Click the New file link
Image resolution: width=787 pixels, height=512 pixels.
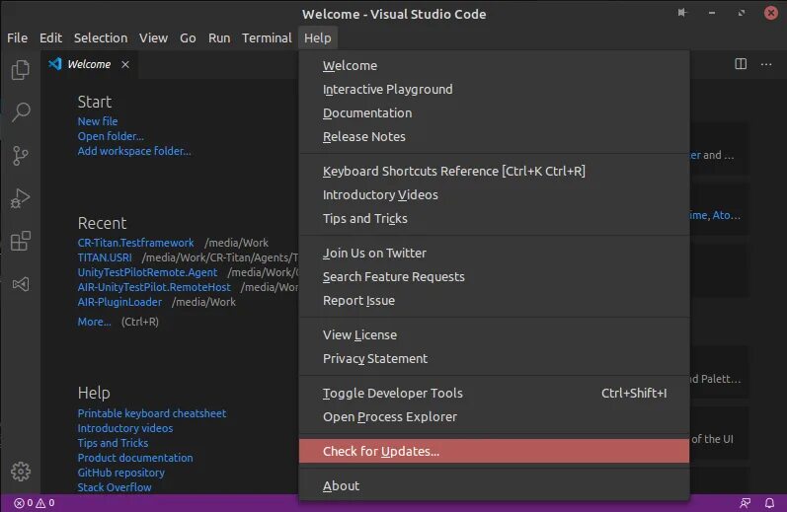[x=98, y=121]
